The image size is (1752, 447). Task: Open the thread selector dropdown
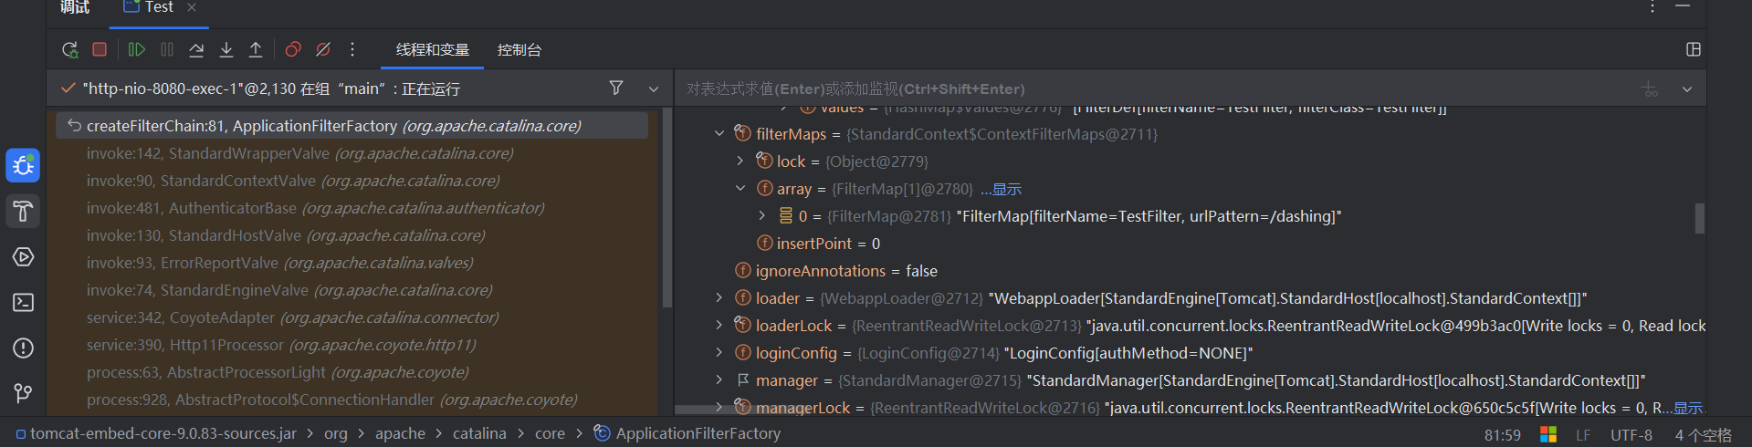click(654, 88)
